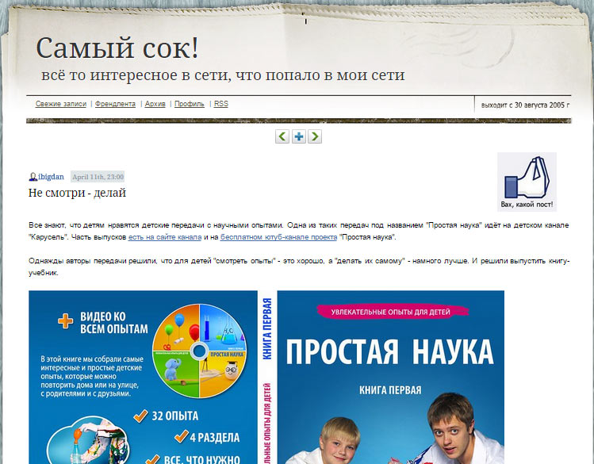Screen dimensions: 594x464
Task: Open the 'Френдлента' menu link
Action: click(115, 104)
